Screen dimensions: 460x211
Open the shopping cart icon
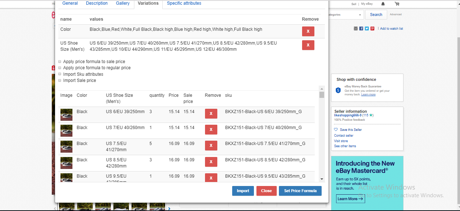tap(397, 4)
